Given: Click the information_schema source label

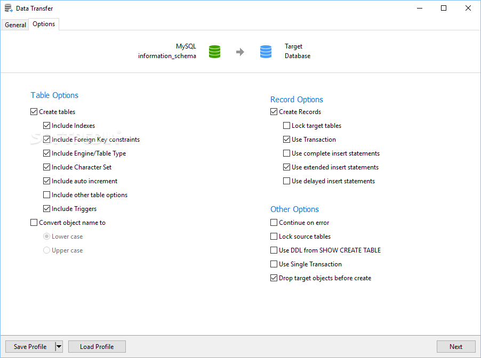Looking at the screenshot, I should point(167,56).
